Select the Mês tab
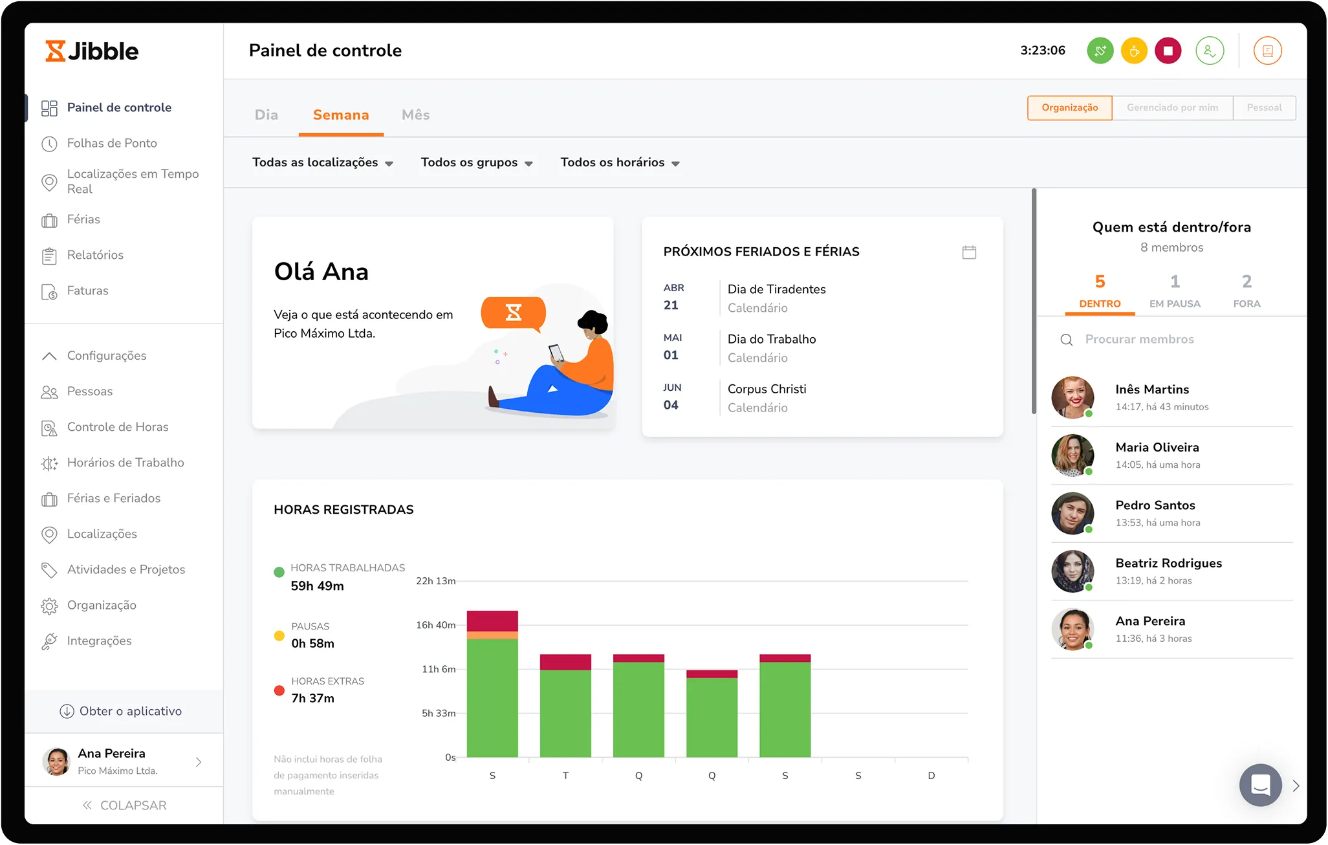Image resolution: width=1328 pixels, height=845 pixels. (x=415, y=115)
